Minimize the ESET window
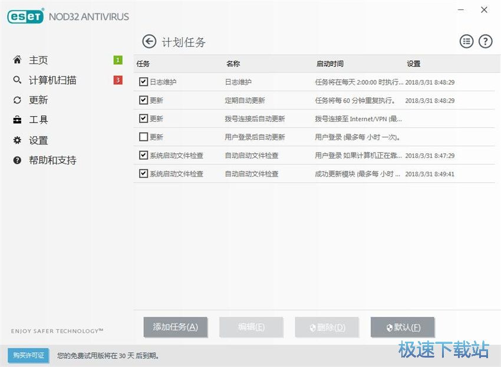Image resolution: width=501 pixels, height=367 pixels. coord(461,9)
